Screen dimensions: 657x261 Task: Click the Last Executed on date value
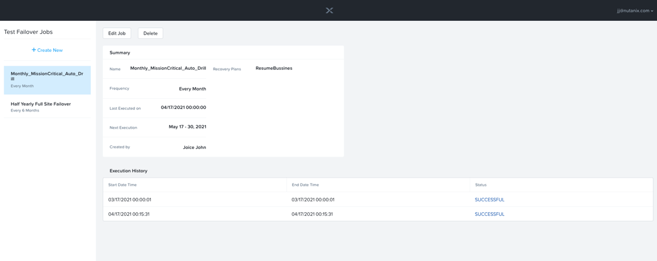pyautogui.click(x=183, y=108)
